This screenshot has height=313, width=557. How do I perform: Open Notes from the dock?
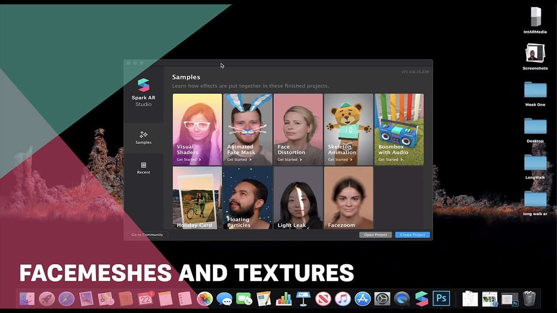(x=165, y=299)
